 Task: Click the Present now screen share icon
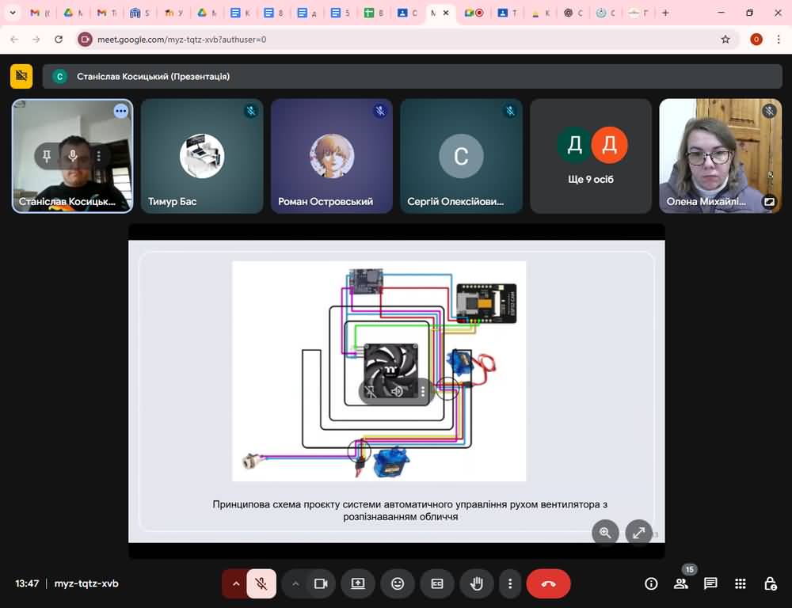pyautogui.click(x=358, y=583)
